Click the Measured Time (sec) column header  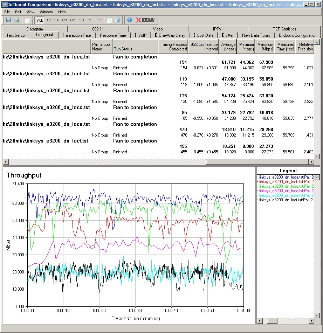pos(285,47)
